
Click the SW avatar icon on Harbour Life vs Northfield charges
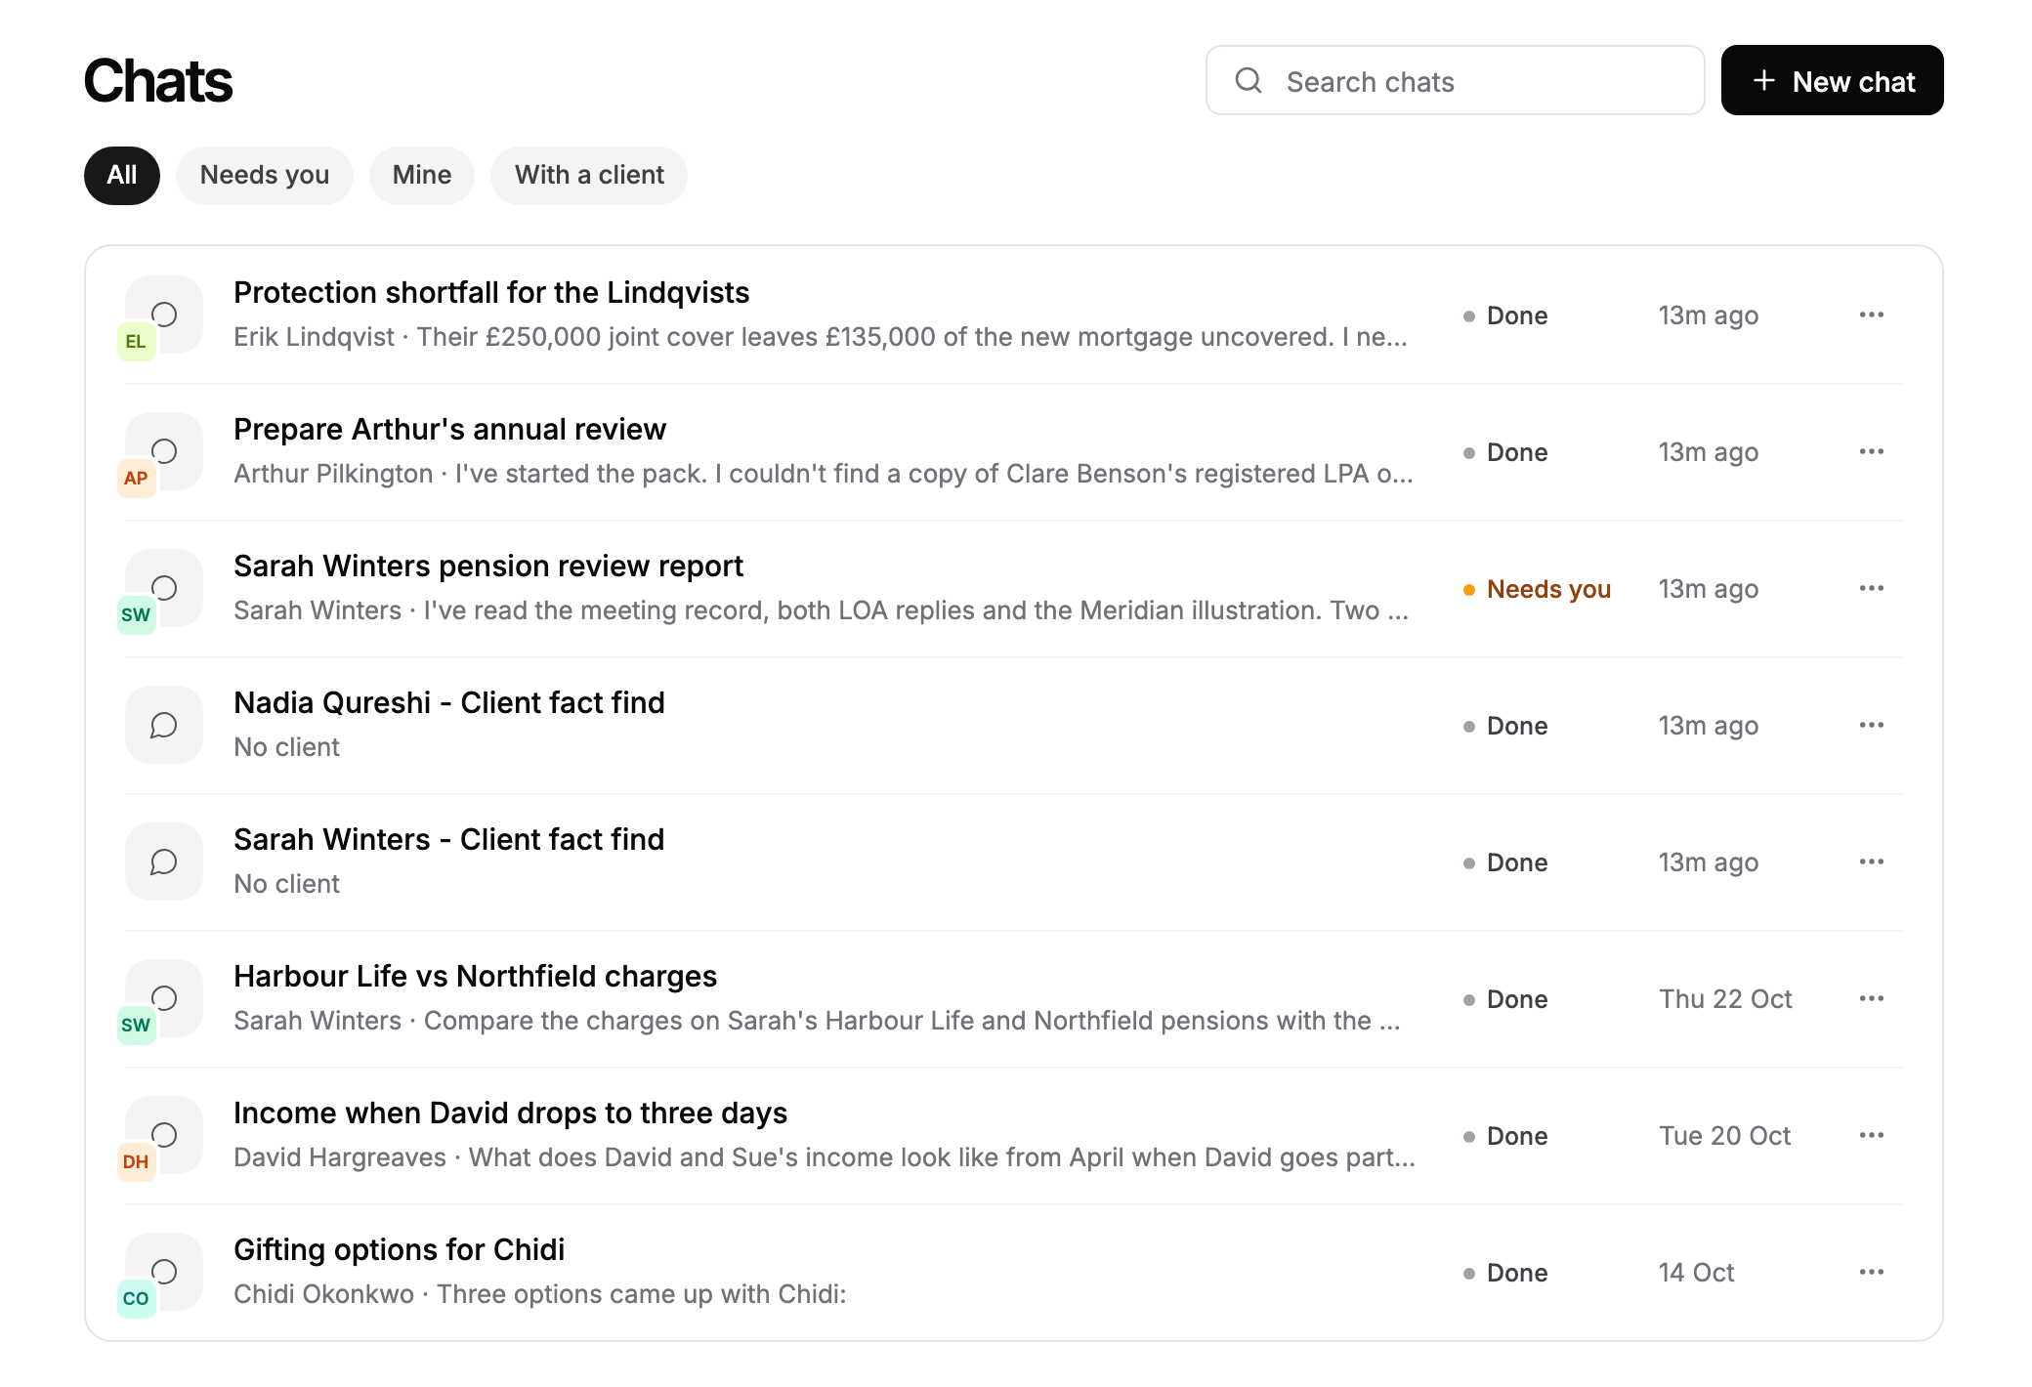pyautogui.click(x=136, y=1026)
